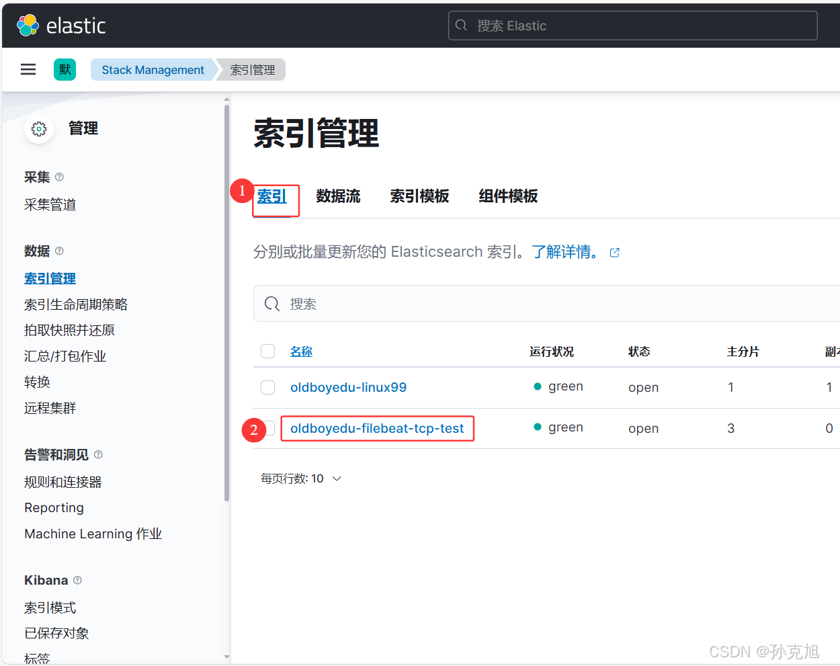Click the index 搜索 input field
Viewport: 840px width, 666px height.
546,304
